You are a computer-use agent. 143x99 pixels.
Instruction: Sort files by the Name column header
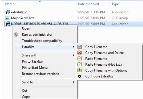pyautogui.click(x=10, y=4)
